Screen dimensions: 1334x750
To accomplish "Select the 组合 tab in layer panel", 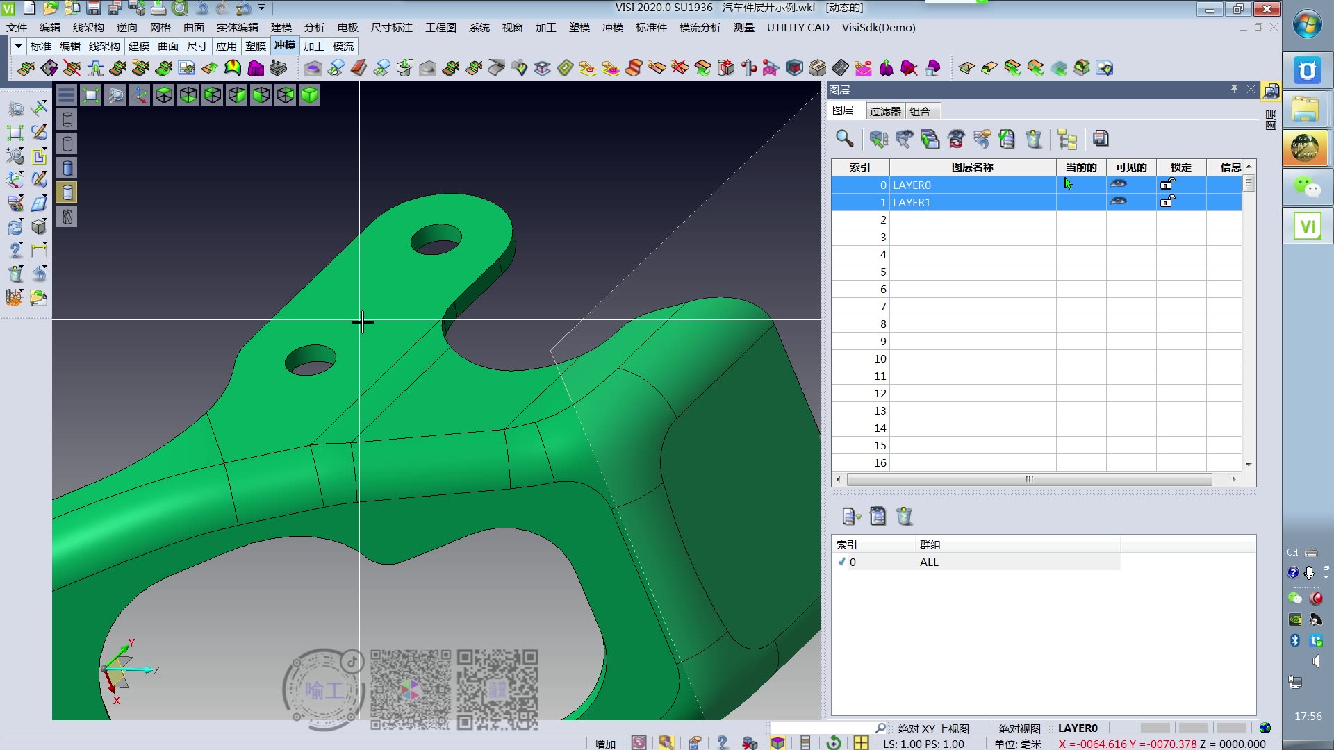I will point(919,111).
